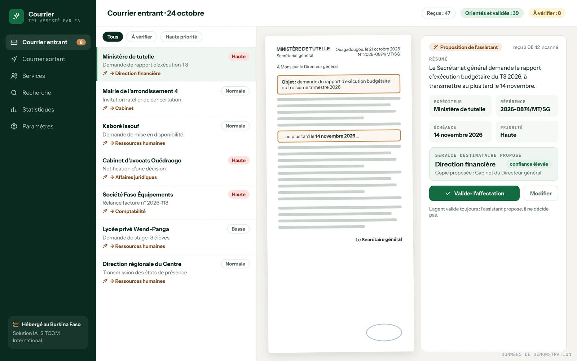Click sparkle icon next to Direction financière routing

pyautogui.click(x=105, y=73)
